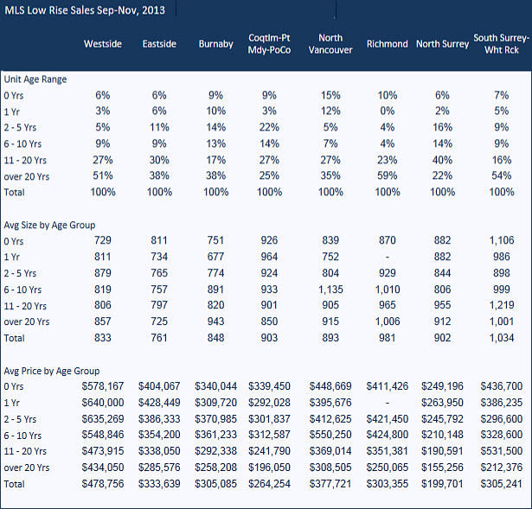Click the 22% value in the Coqtlm-Pt column
Image resolution: width=532 pixels, height=509 pixels.
coord(269,127)
